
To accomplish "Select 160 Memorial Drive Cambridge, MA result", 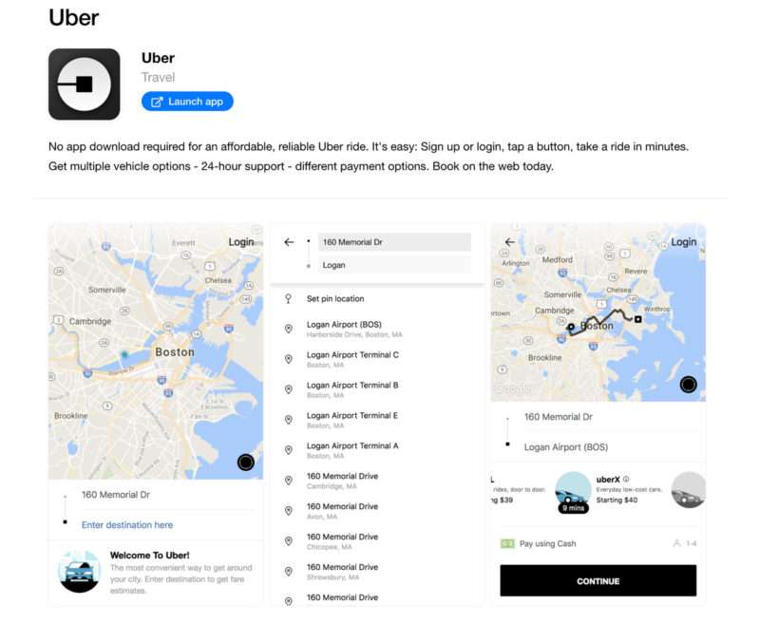I will 342,481.
